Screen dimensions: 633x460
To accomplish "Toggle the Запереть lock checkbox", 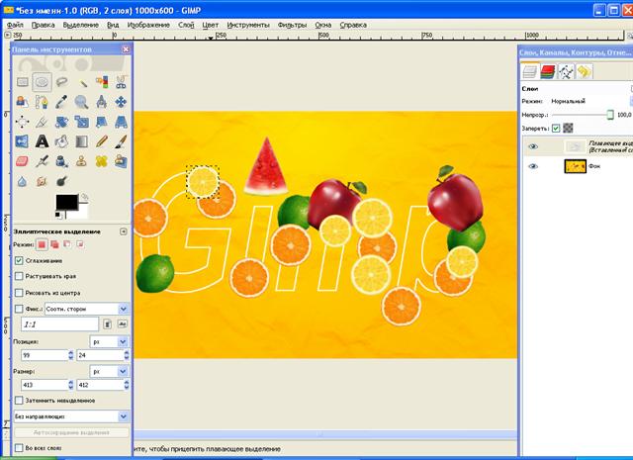I will click(556, 128).
